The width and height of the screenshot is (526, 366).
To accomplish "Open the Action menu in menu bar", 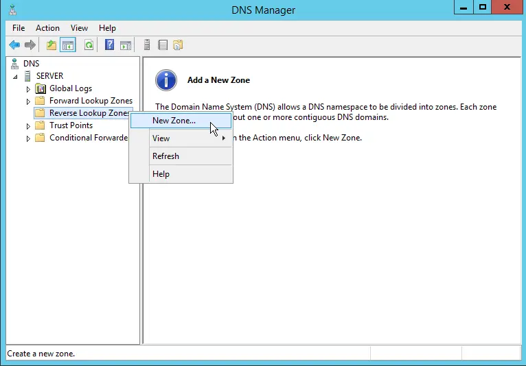I will (x=47, y=28).
